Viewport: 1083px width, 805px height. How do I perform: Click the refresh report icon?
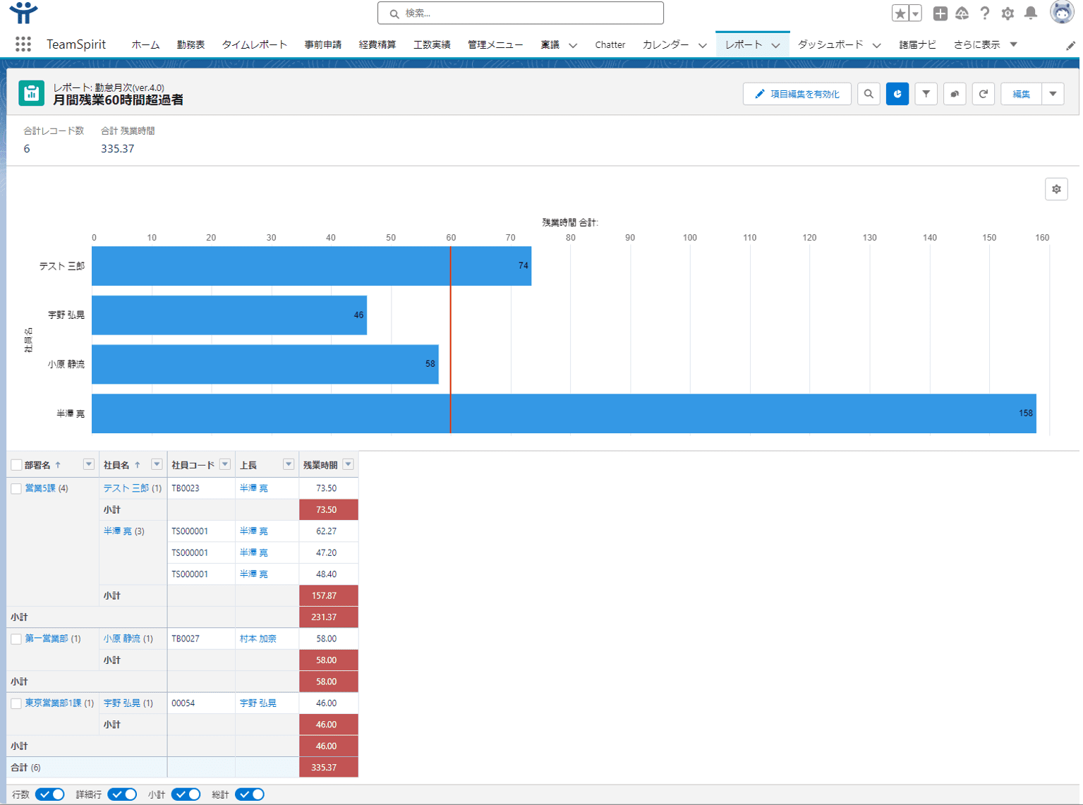tap(983, 94)
